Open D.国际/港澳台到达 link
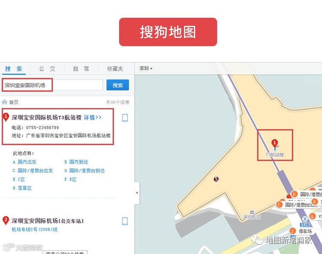Viewport: 322px width, 254px height. [x=84, y=170]
